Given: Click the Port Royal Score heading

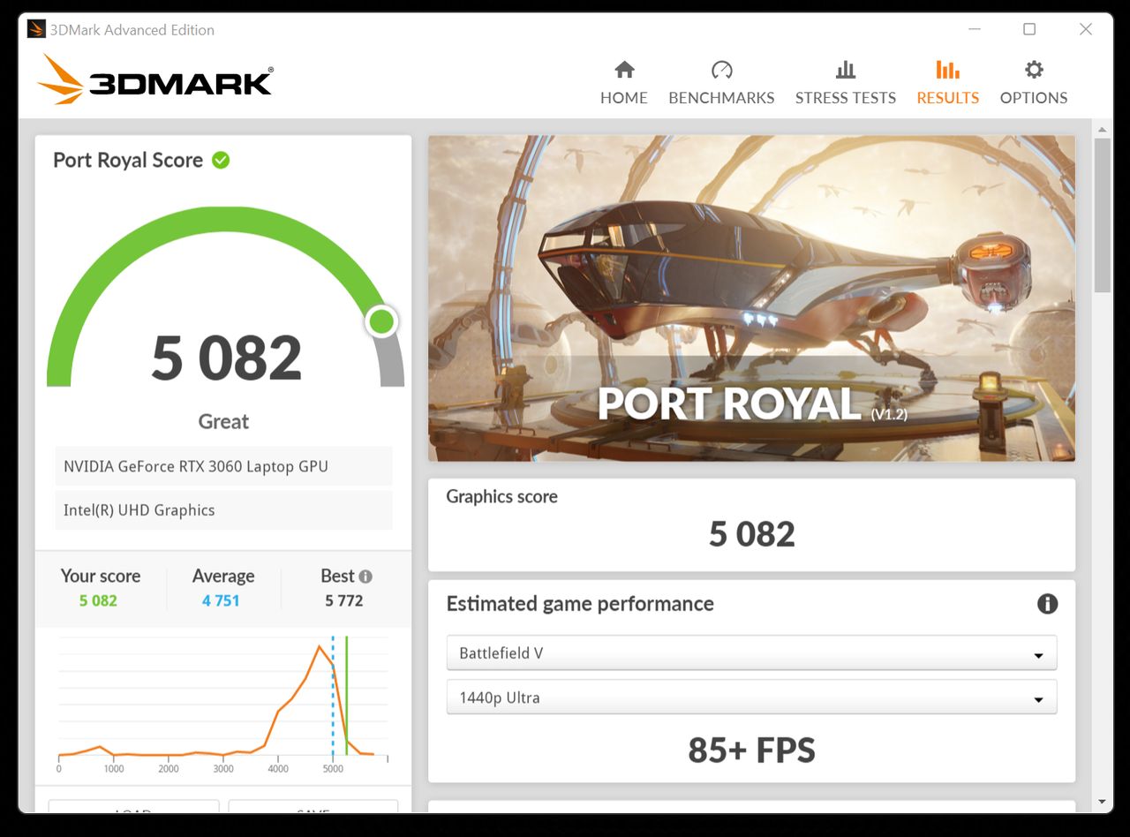Looking at the screenshot, I should pyautogui.click(x=128, y=160).
